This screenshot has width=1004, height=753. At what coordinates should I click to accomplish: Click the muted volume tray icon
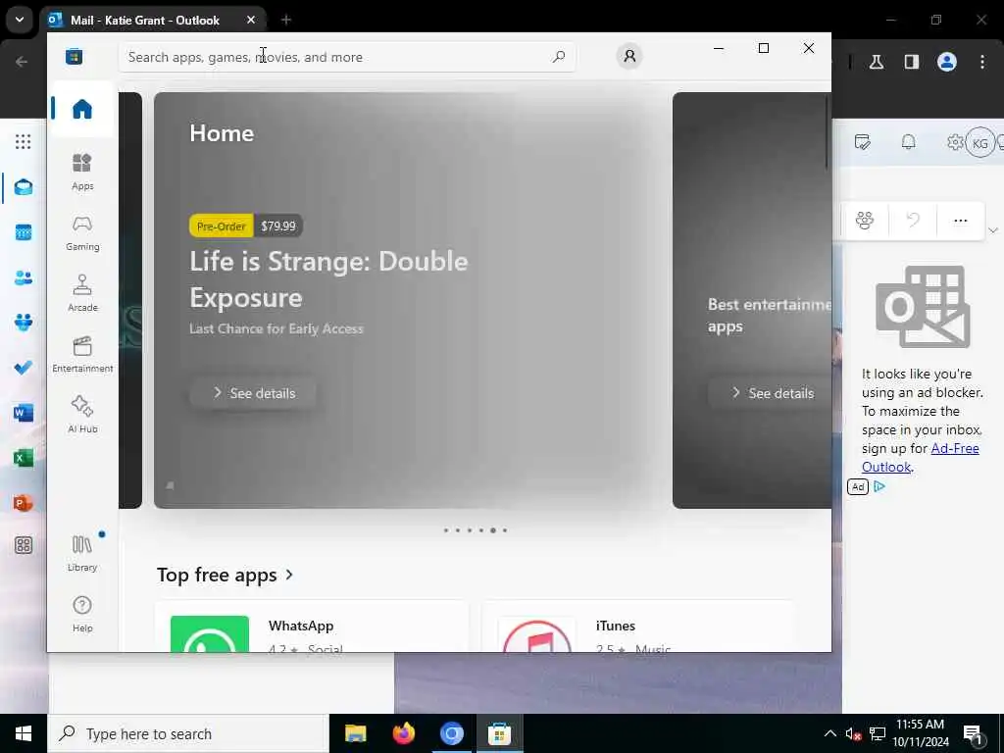(x=853, y=733)
